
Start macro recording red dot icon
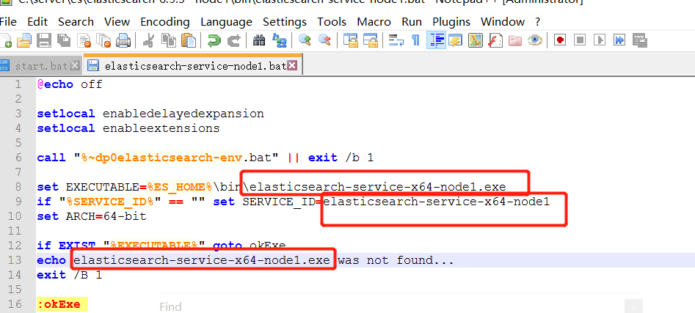pyautogui.click(x=560, y=41)
